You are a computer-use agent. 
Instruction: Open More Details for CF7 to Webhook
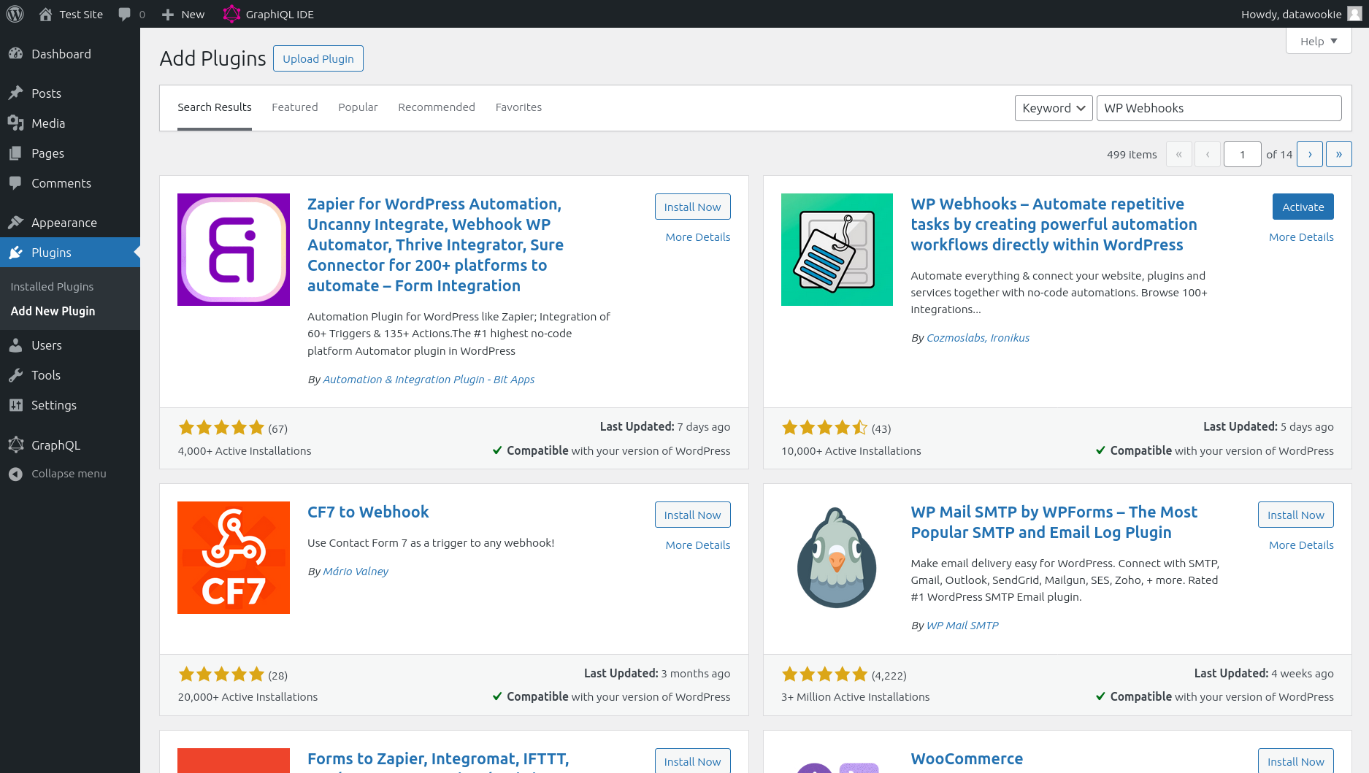697,545
